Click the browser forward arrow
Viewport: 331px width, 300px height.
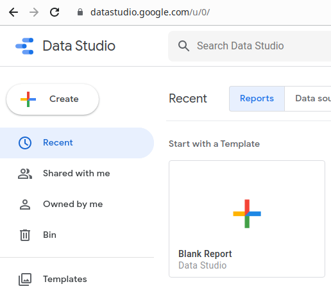pos(34,12)
